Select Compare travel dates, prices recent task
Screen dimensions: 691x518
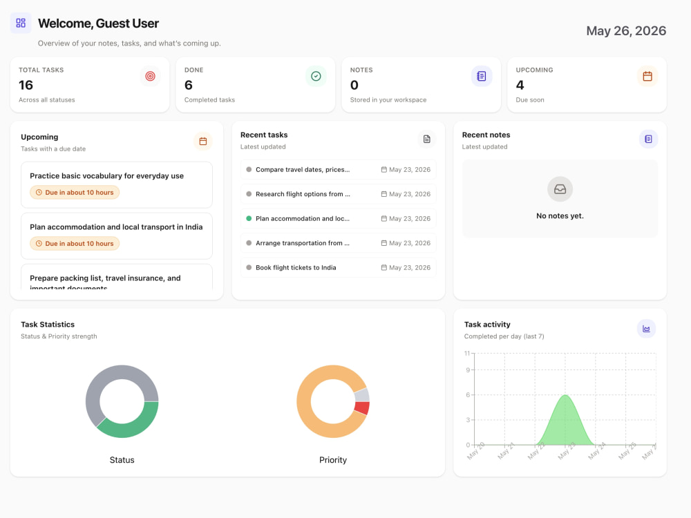(x=339, y=170)
